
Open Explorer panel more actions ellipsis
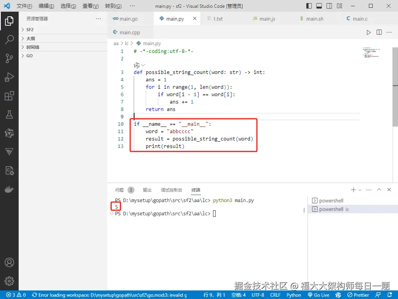pos(98,19)
